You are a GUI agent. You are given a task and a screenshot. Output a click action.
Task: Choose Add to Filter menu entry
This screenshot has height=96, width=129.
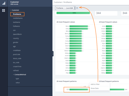click(x=95, y=84)
